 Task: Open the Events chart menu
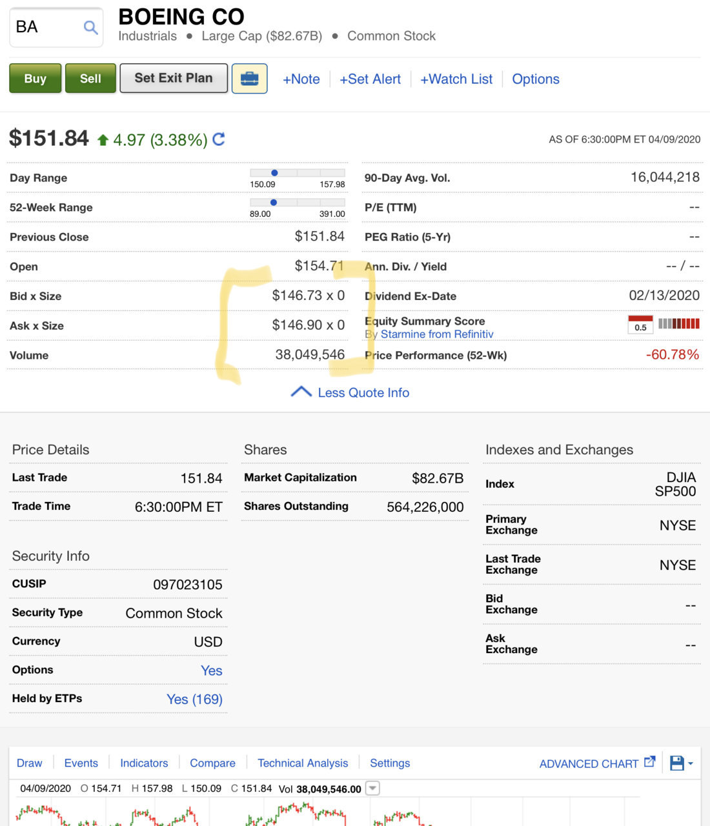81,763
